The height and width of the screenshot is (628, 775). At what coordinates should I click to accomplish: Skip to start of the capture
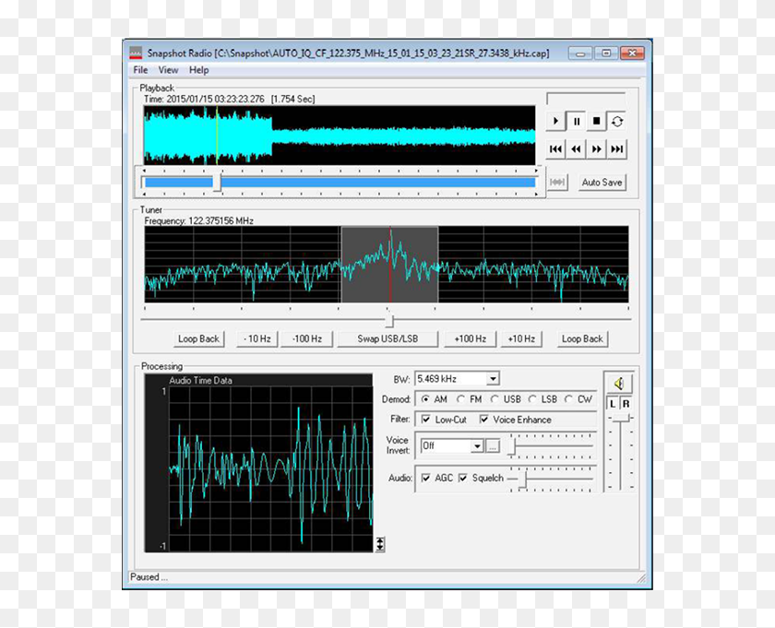(556, 148)
